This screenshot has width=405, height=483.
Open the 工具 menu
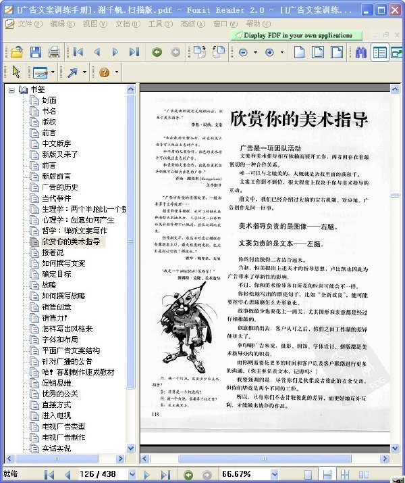pyautogui.click(x=161, y=24)
